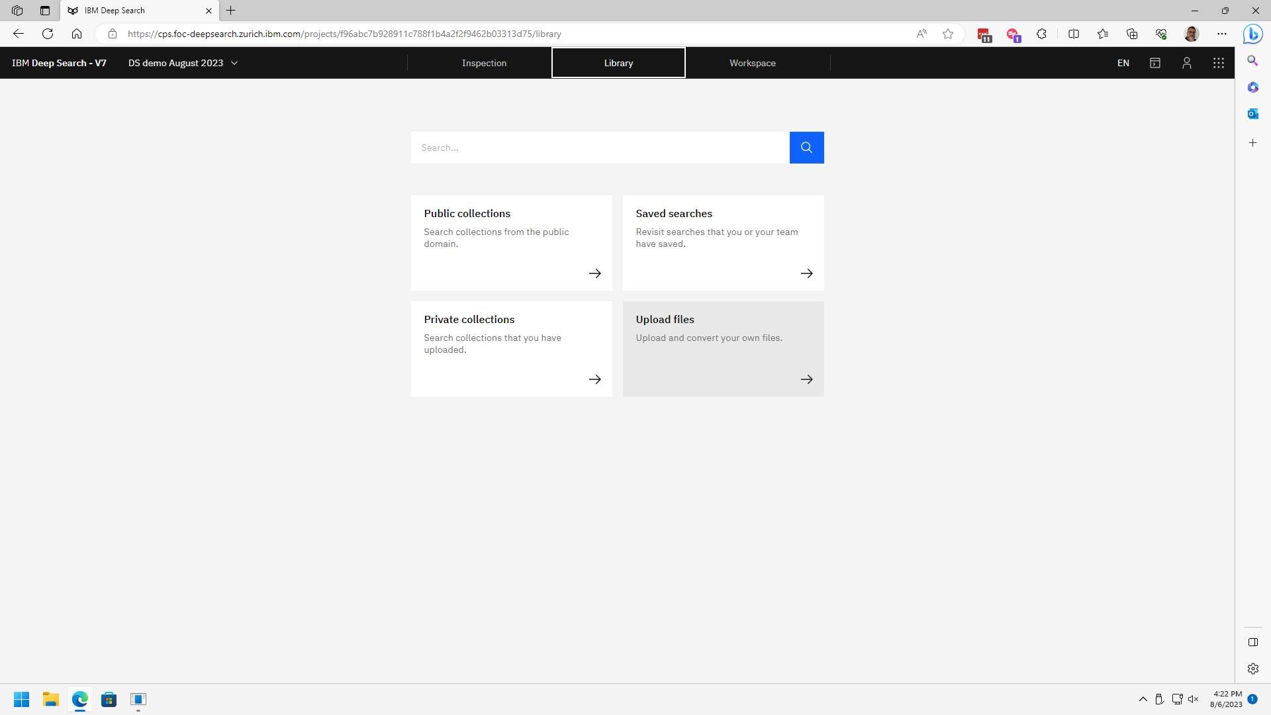Go back with the browser back arrow
This screenshot has height=715, width=1271.
click(19, 34)
